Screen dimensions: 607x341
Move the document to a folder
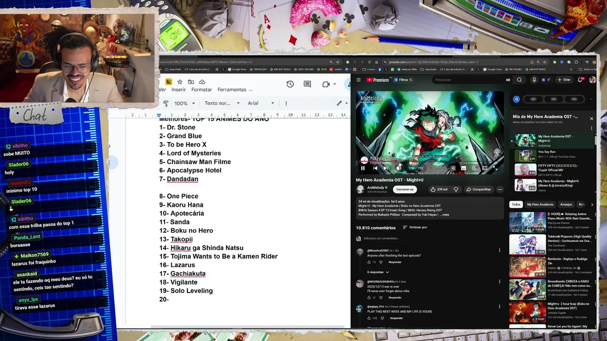click(x=191, y=82)
